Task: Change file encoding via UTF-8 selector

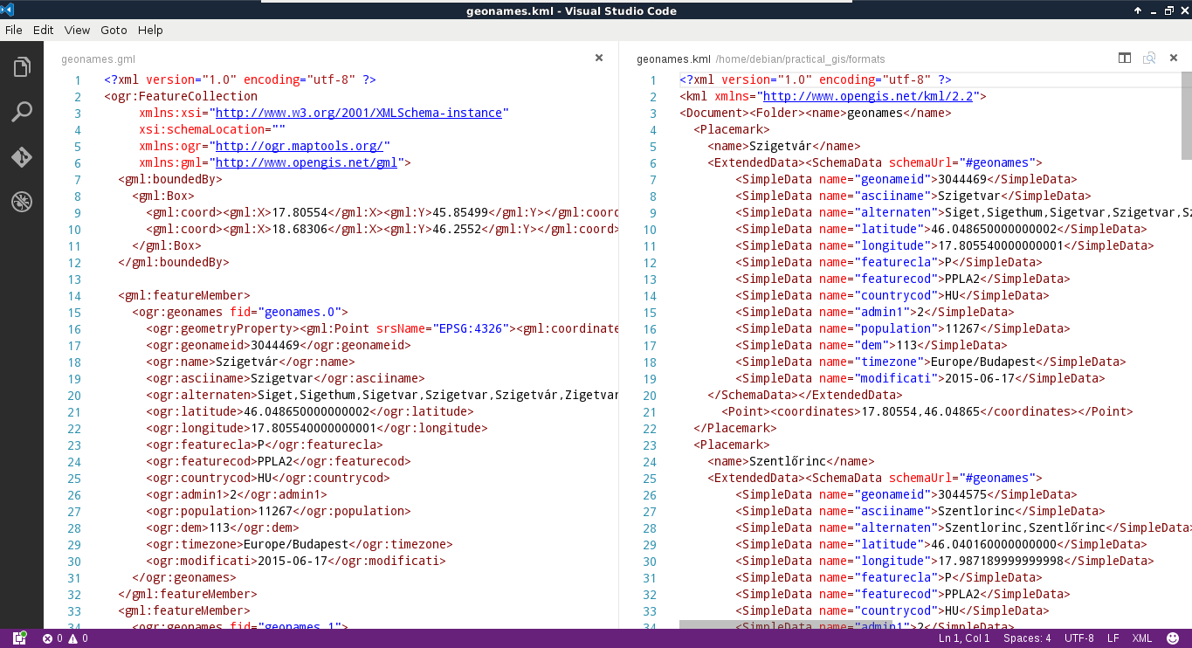Action: [1078, 638]
